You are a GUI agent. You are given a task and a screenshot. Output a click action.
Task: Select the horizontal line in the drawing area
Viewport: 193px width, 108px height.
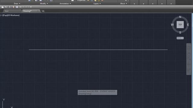tap(98, 50)
